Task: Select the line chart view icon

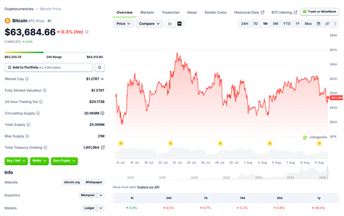Action: [x=170, y=23]
